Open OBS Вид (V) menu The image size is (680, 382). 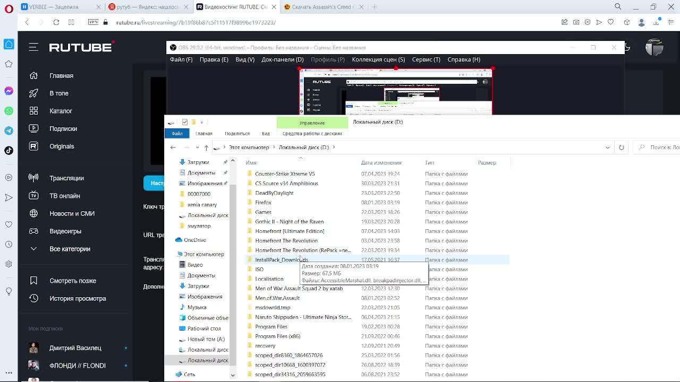[x=245, y=59]
